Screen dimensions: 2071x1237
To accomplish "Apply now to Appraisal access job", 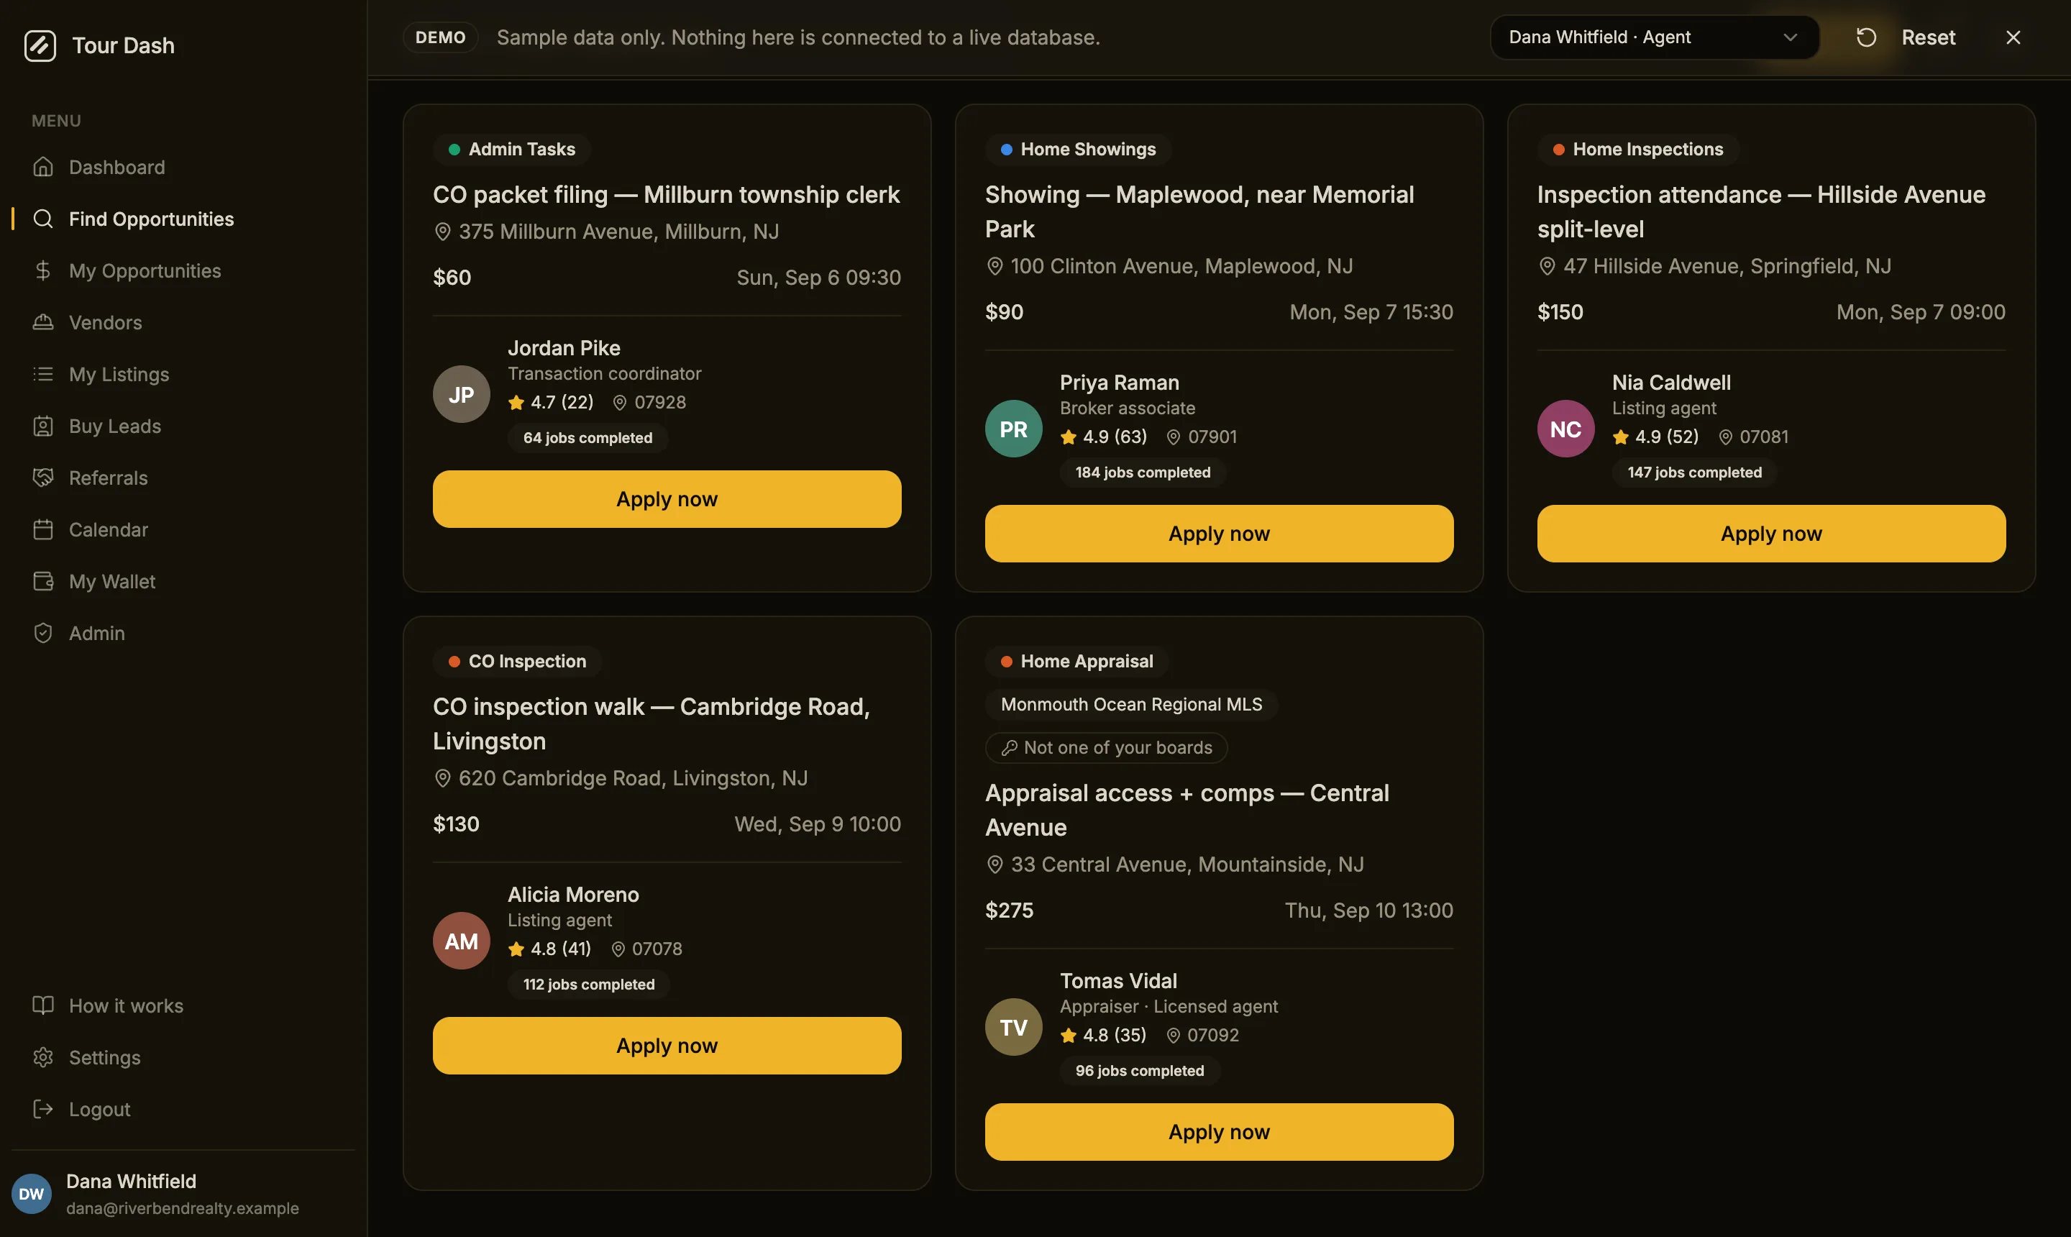I will tap(1218, 1131).
